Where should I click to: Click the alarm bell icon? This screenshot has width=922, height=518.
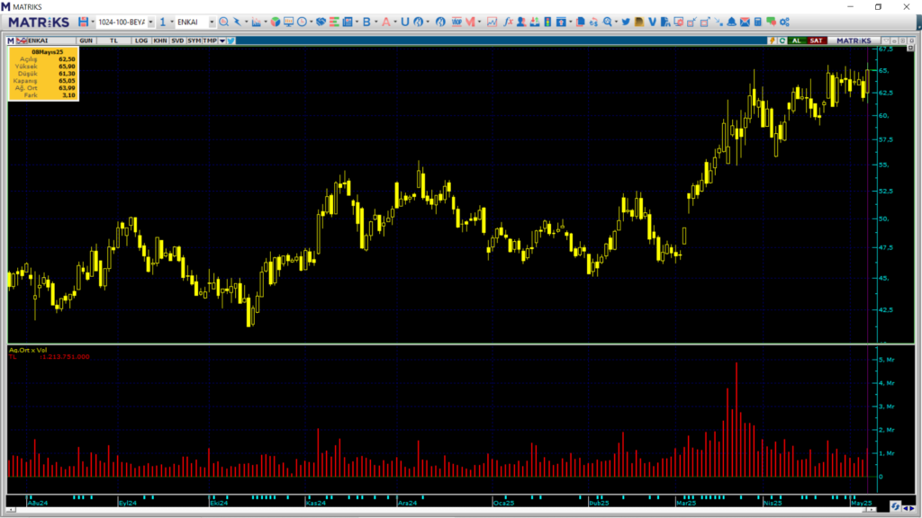pos(731,22)
